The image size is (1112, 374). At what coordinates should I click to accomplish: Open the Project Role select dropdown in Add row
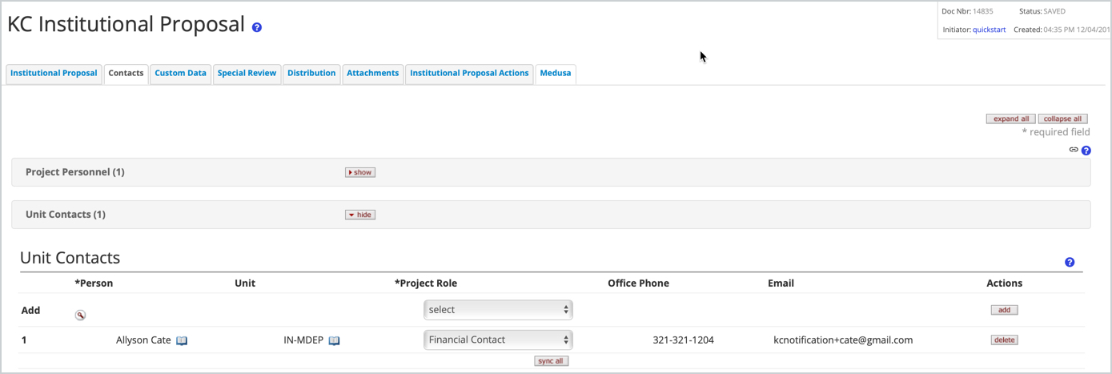pos(498,310)
